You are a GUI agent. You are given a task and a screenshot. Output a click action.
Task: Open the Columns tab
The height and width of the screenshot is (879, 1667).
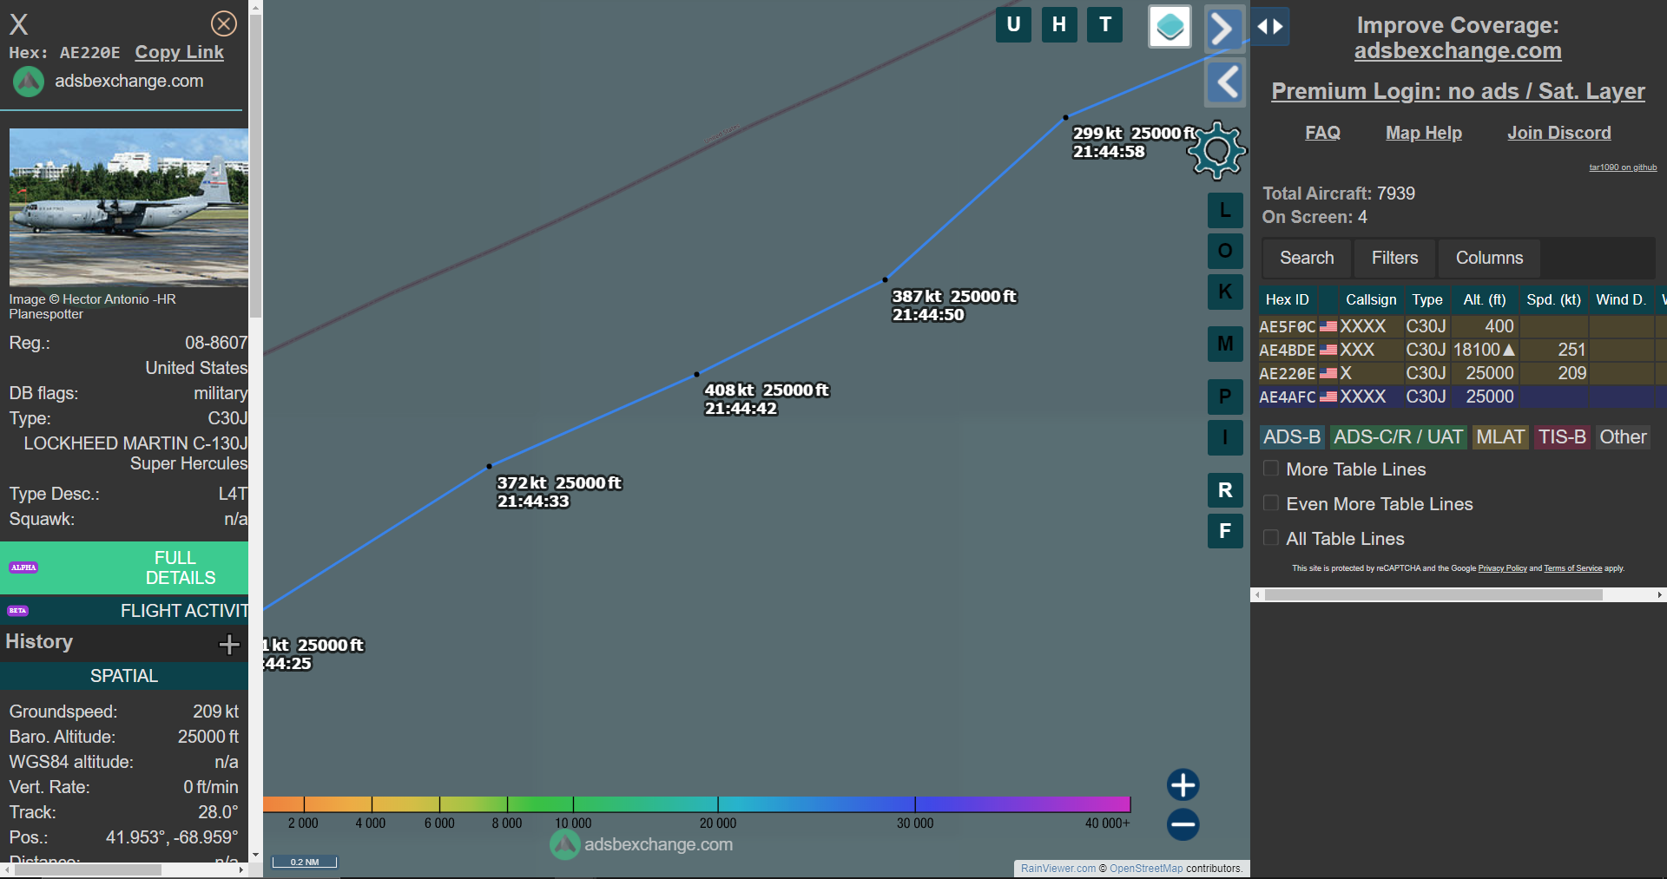click(1489, 258)
